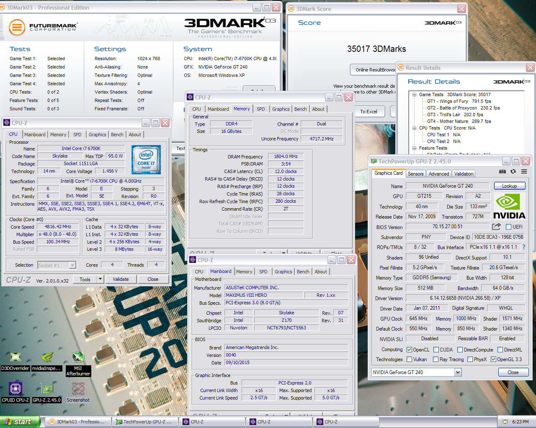The width and height of the screenshot is (536, 428).
Task: Click the Bus Interface question mark icon
Action: tap(523, 247)
